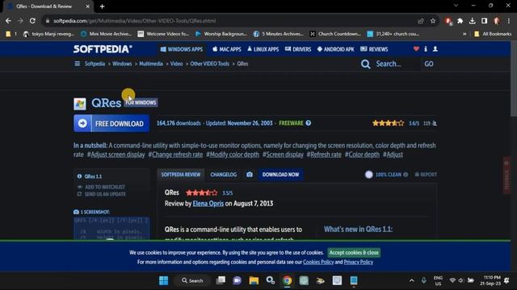This screenshot has height=290, width=517.
Task: Click the QRes application icon
Action: tap(80, 104)
